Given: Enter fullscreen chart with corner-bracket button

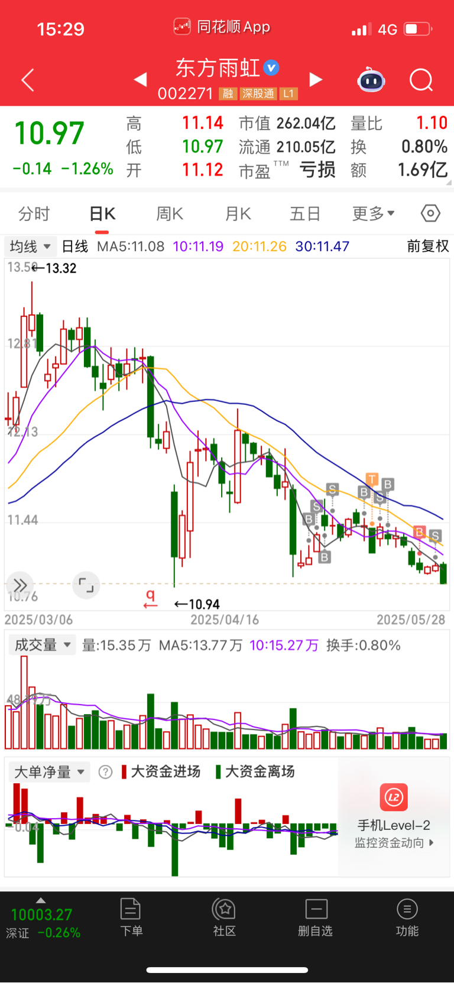Looking at the screenshot, I should pos(86,585).
